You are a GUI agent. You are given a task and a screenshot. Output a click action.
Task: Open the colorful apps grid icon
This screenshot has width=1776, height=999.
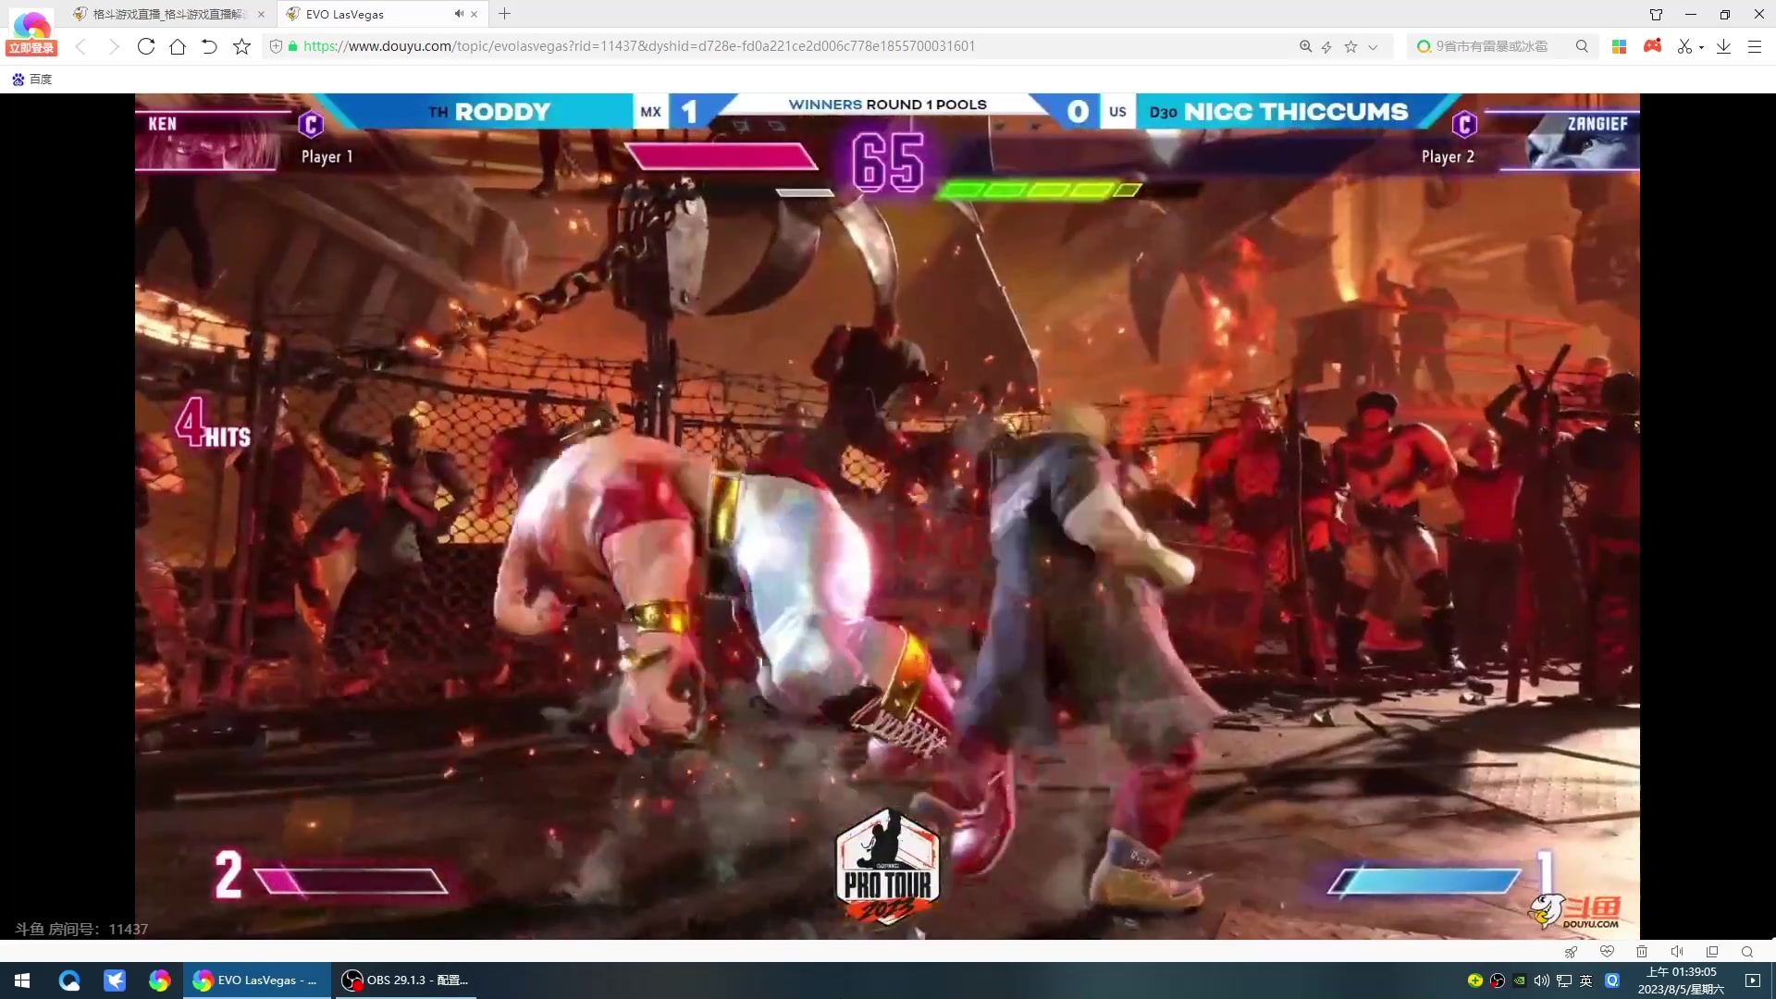coord(1619,46)
